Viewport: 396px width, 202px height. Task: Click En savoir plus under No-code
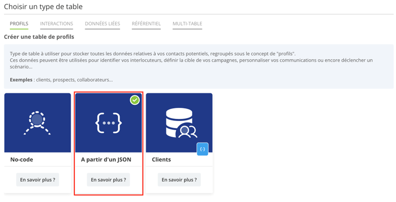[38, 180]
